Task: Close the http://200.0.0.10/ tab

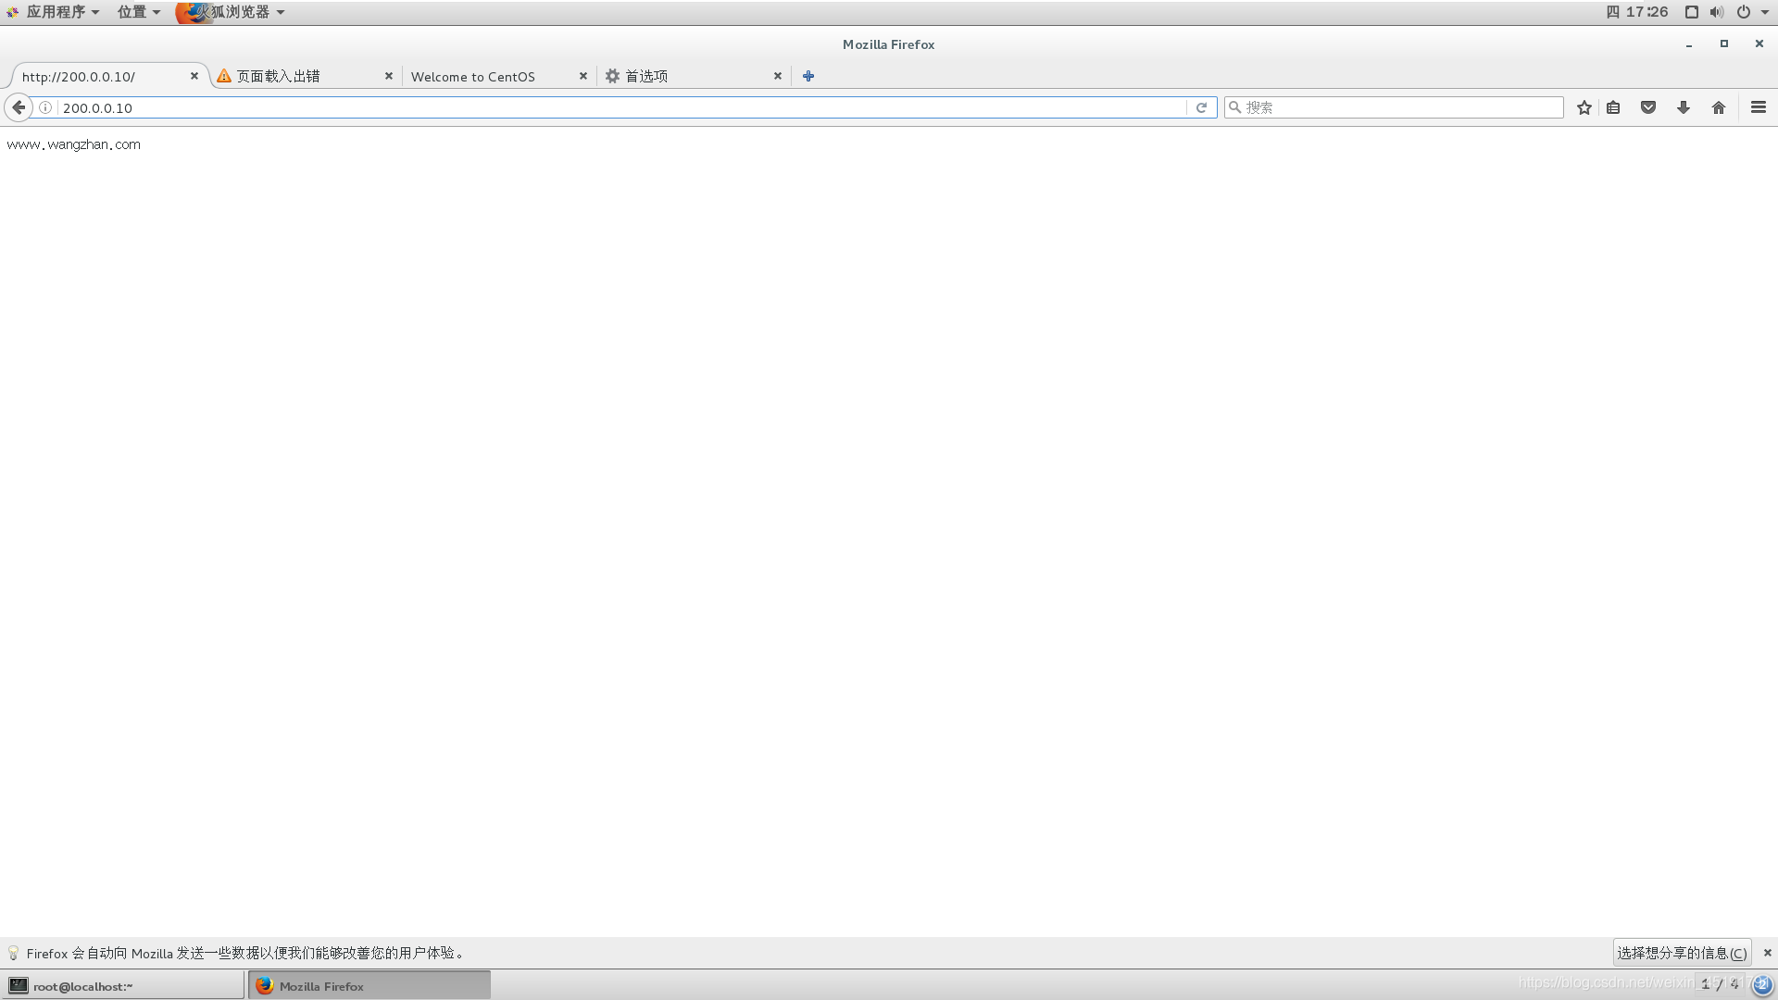Action: [x=194, y=76]
